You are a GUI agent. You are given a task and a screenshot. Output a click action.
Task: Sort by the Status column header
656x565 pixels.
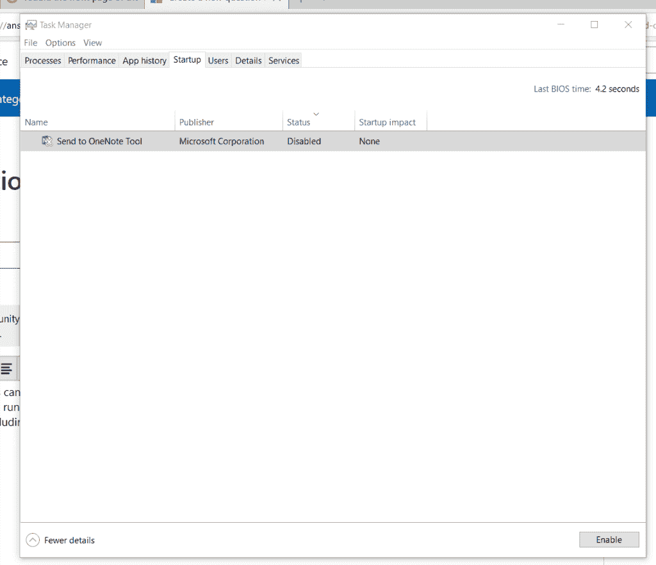pyautogui.click(x=318, y=122)
